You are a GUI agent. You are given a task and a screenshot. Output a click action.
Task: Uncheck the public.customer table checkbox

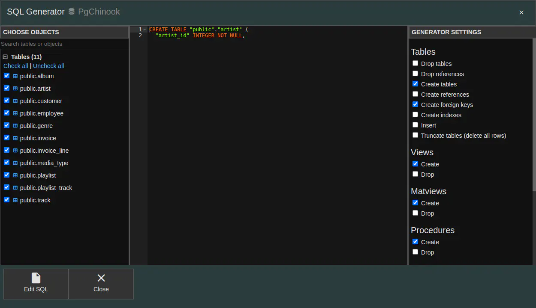click(x=6, y=101)
